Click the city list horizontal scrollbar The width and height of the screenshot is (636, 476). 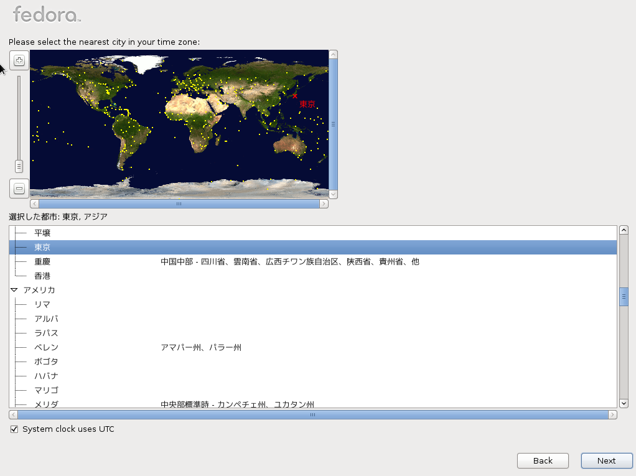313,414
